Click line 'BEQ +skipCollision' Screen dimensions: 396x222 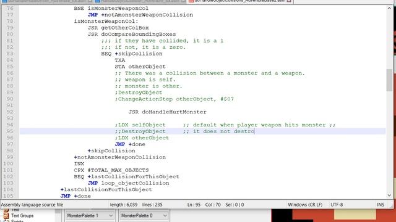[x=132, y=54]
